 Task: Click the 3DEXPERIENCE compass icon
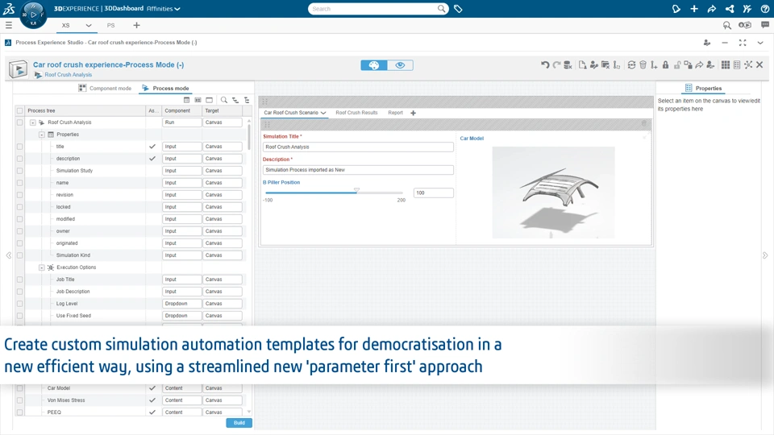point(33,14)
